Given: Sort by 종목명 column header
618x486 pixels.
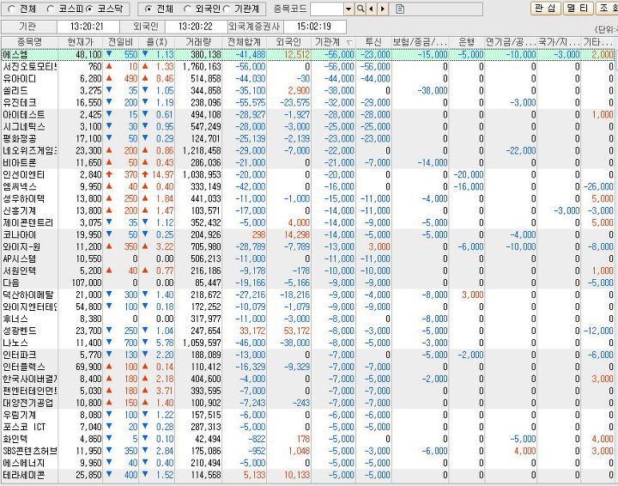Looking at the screenshot, I should tap(29, 42).
